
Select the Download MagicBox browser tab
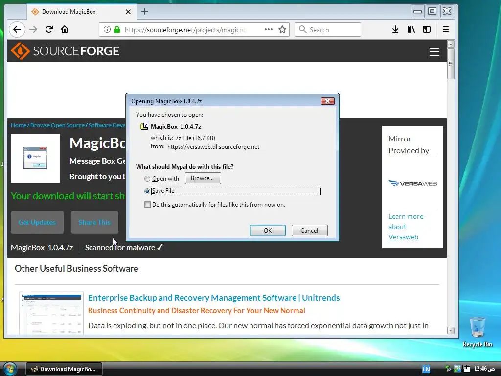click(82, 12)
